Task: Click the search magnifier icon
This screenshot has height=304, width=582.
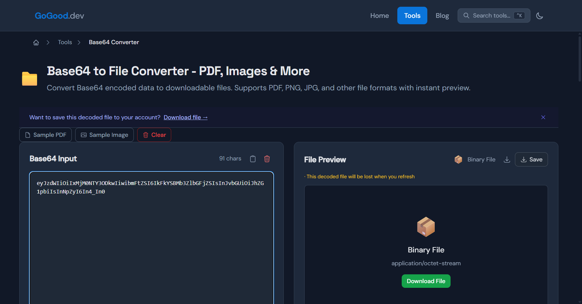Action: tap(466, 16)
